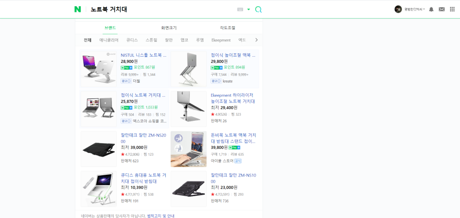Open the ZM-NS1000 black cooler thumbnail
Image resolution: width=460 pixels, height=218 pixels.
(189, 189)
